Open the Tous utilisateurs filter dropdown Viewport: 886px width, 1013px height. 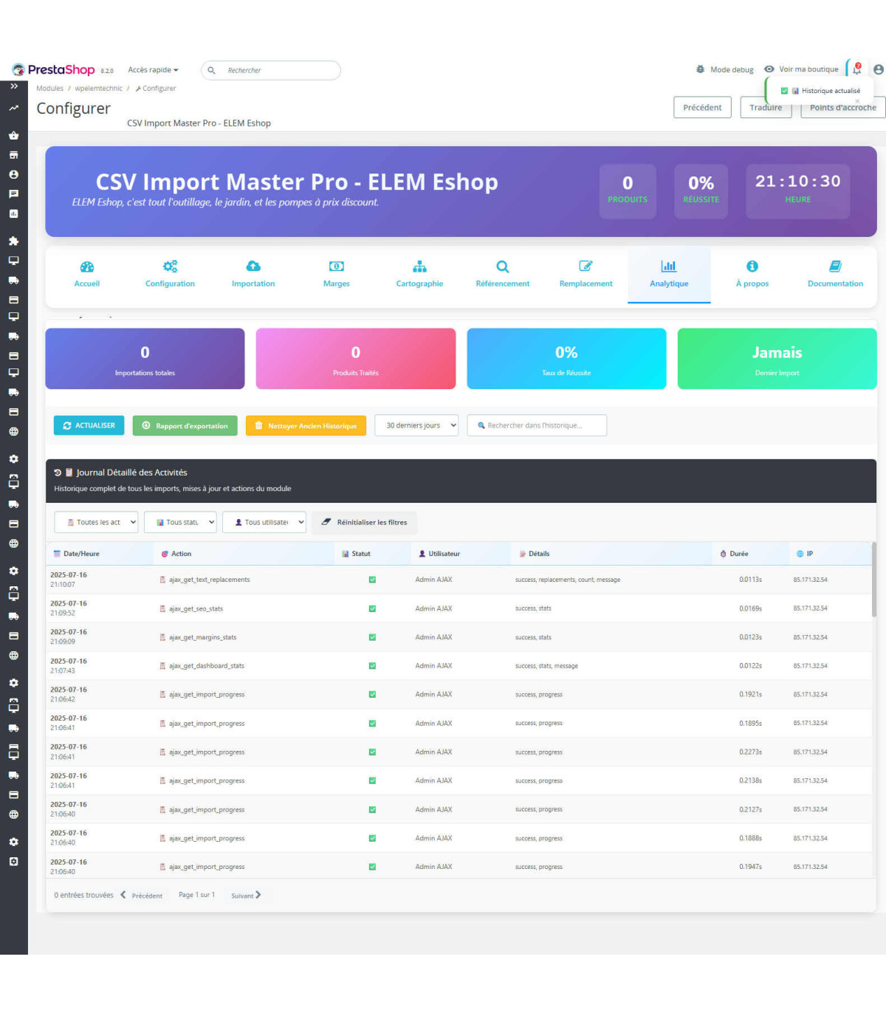coord(264,522)
